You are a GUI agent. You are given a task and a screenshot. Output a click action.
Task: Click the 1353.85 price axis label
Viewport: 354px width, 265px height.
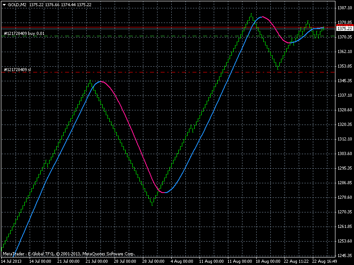tap(345, 66)
